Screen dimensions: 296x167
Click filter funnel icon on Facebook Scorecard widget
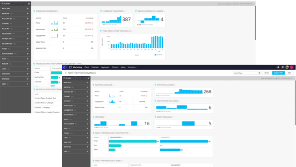[34, 11]
